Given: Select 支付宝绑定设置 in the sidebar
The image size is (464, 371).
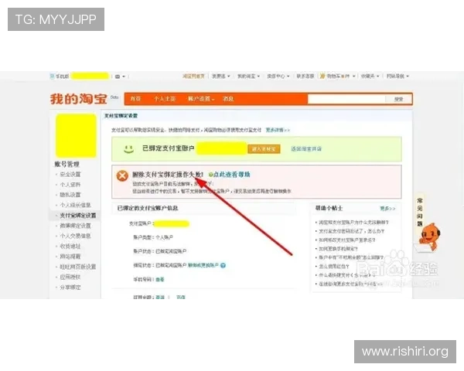Looking at the screenshot, I should click(x=78, y=216).
